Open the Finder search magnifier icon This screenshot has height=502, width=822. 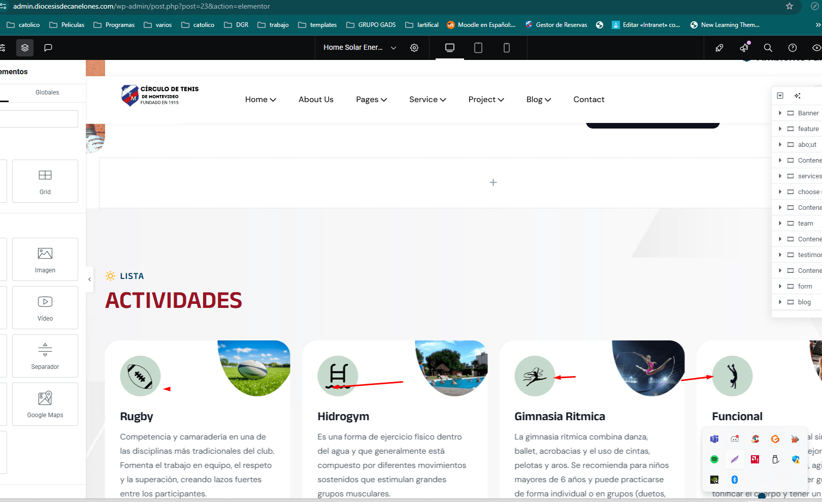click(x=768, y=48)
